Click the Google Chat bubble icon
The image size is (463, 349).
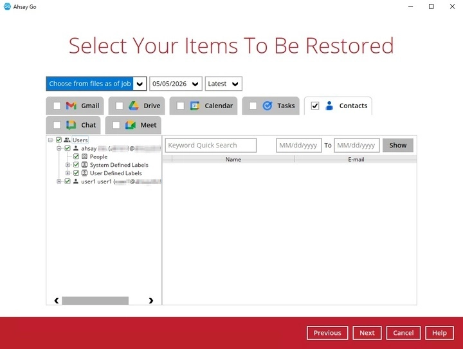(x=71, y=125)
